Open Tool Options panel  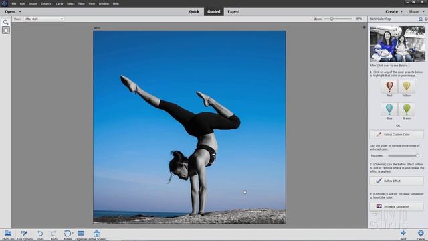(x=25, y=235)
